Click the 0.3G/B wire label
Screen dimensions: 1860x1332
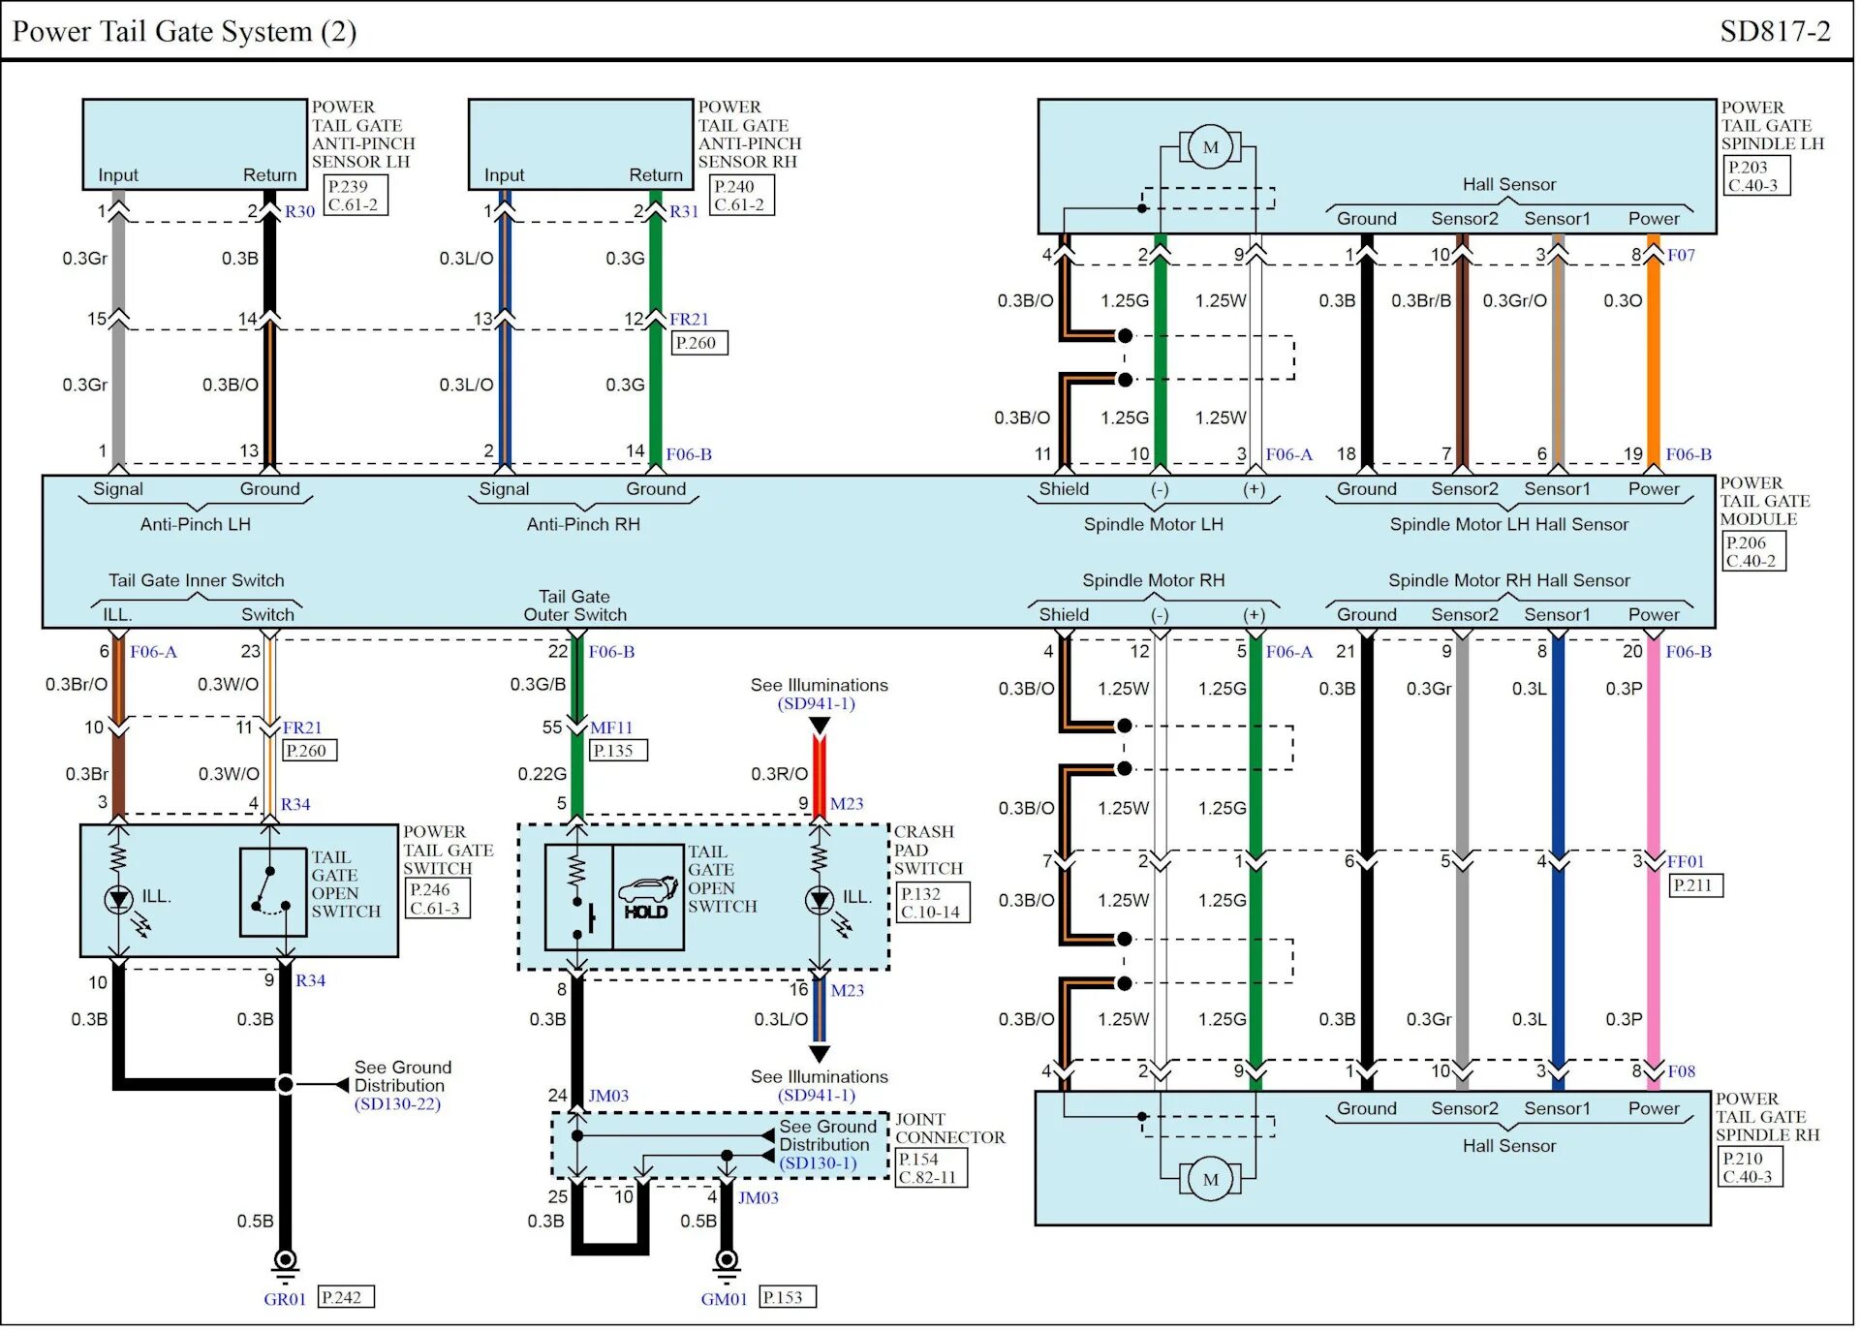point(538,685)
